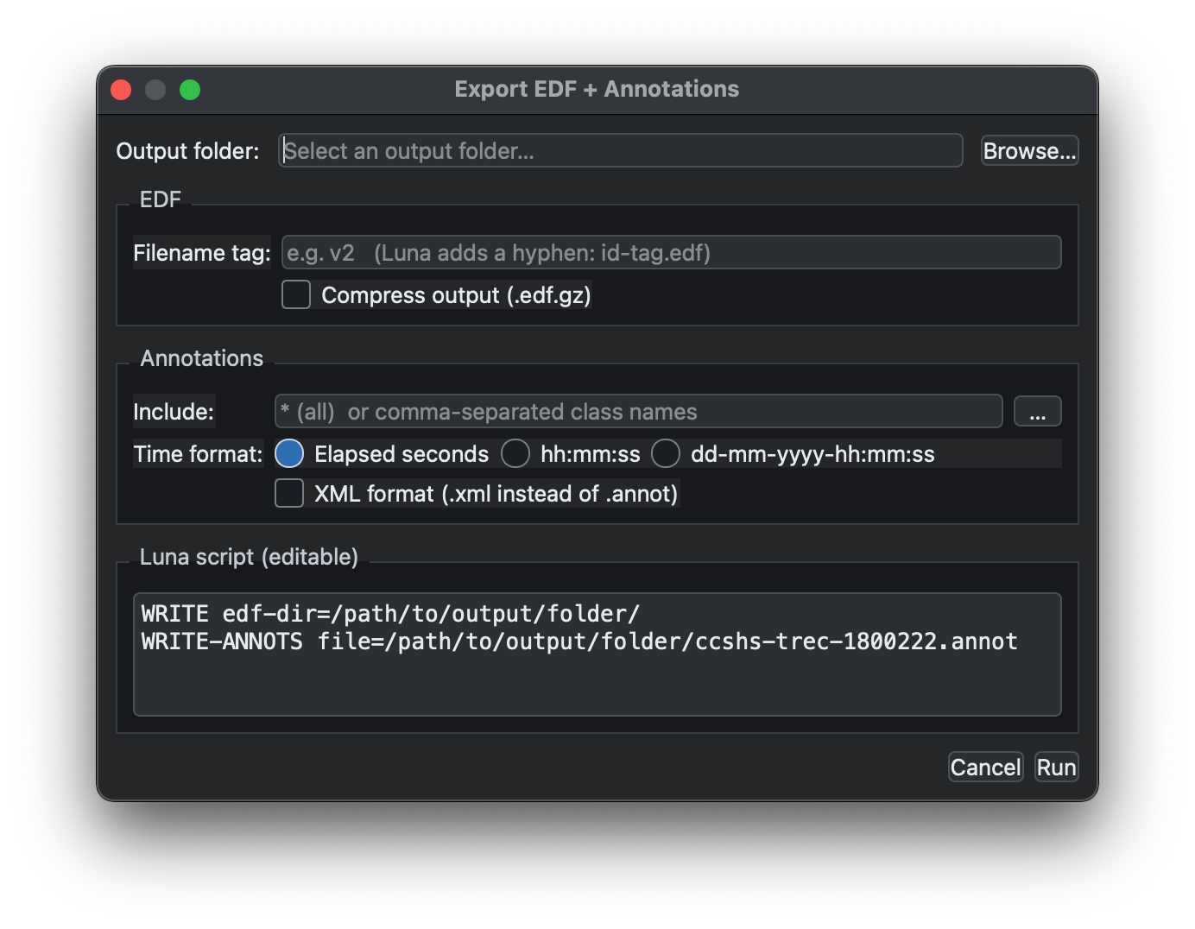This screenshot has height=929, width=1195.
Task: Click the 'Time format:' label
Action: [x=198, y=454]
